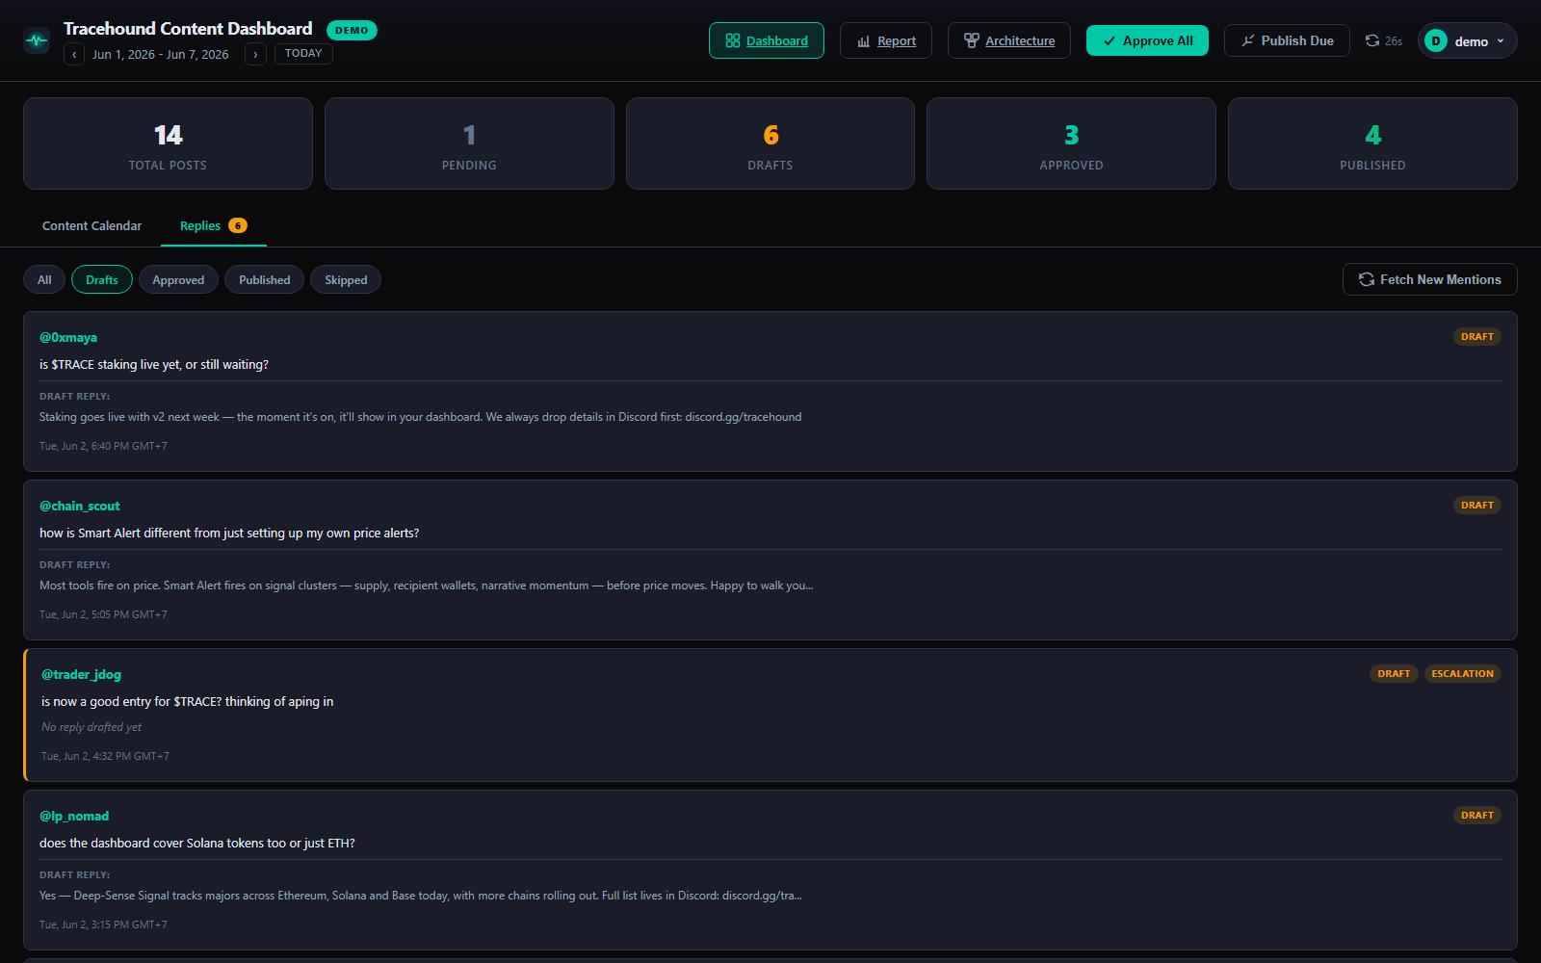Select the All filter chip
The image size is (1541, 963).
coord(44,279)
